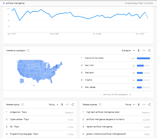This screenshot has height=138, width=157.
Task: Open embed code for Related topics
Action: coord(67,104)
